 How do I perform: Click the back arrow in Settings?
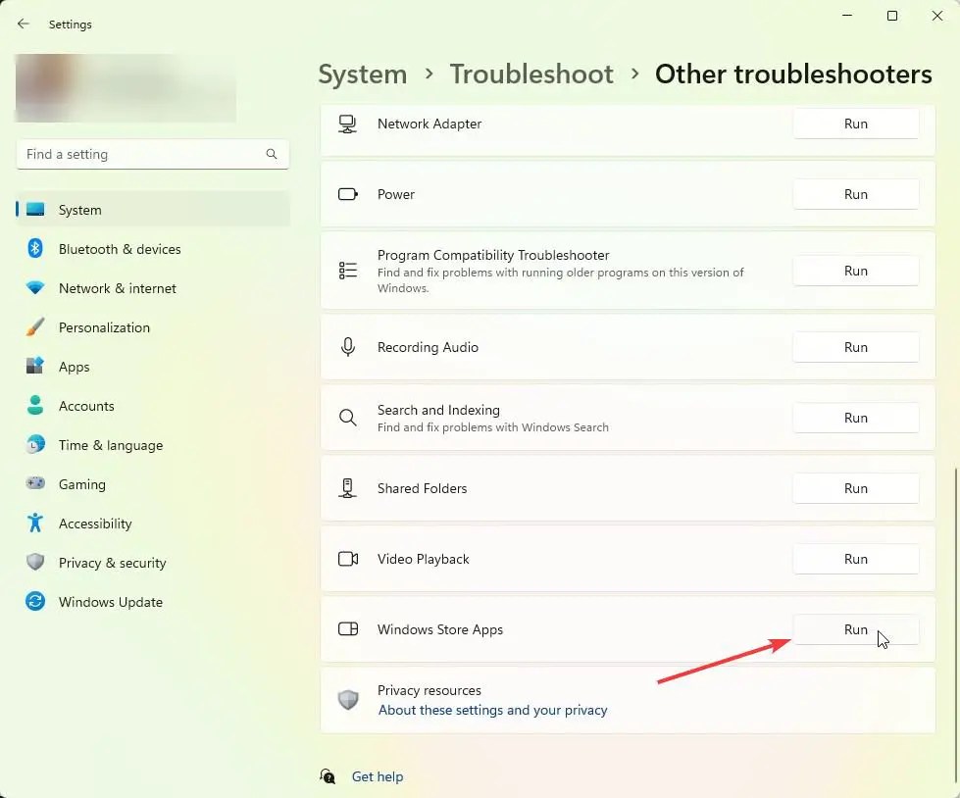tap(24, 24)
